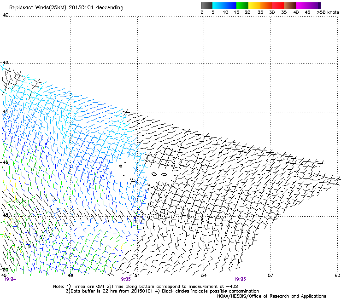Click the red 30-35 knots color band

278,6
